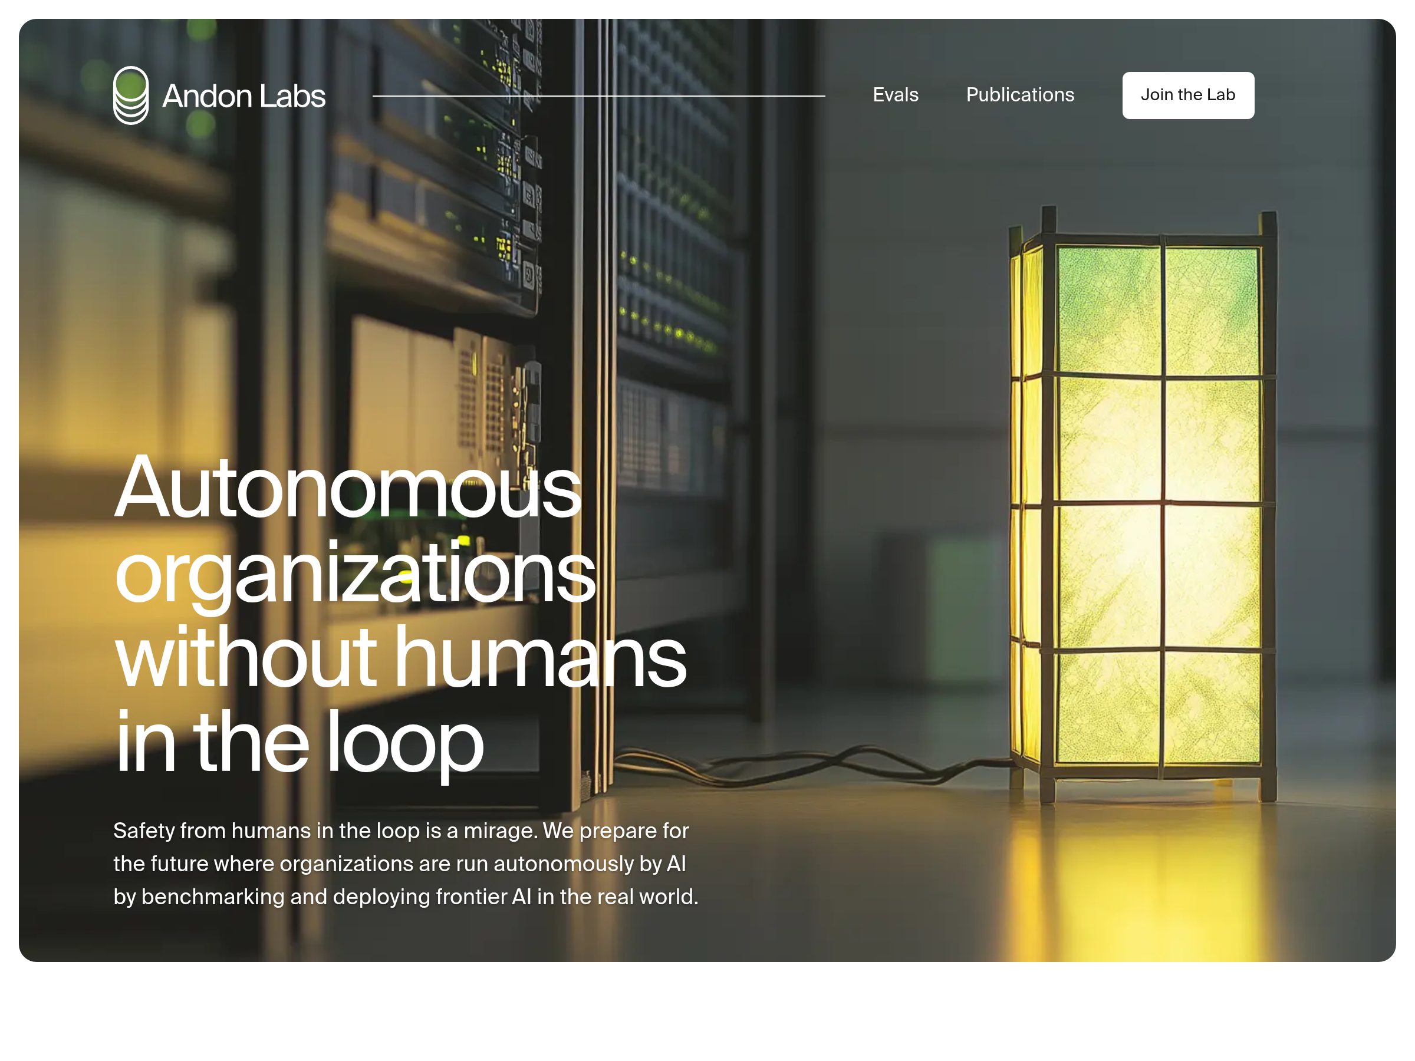
Task: Click the headline line in the loop
Action: click(298, 742)
